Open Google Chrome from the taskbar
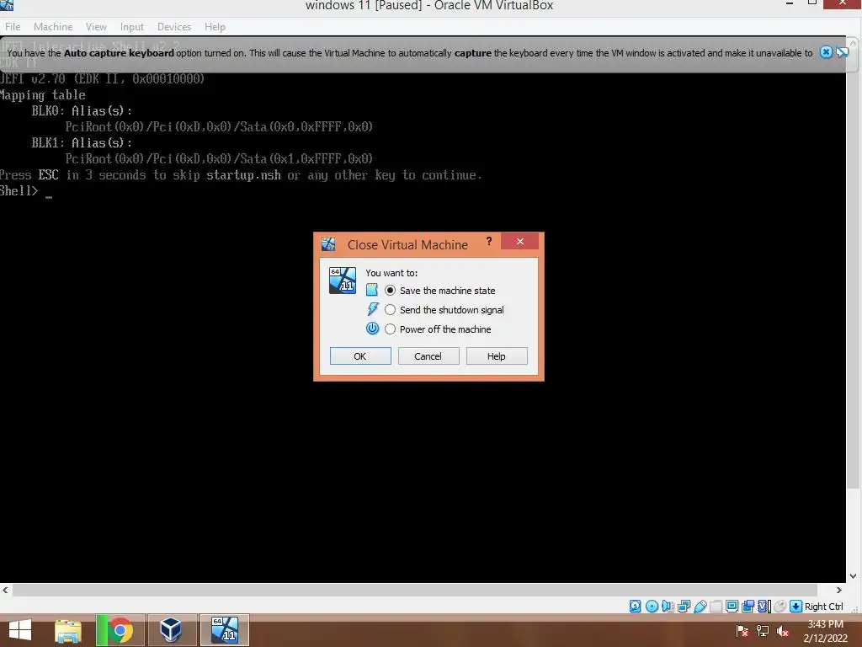 pyautogui.click(x=120, y=630)
